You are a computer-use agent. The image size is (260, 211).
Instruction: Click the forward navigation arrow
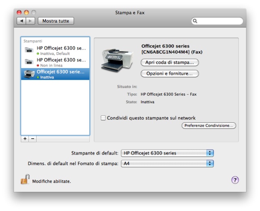point(30,21)
